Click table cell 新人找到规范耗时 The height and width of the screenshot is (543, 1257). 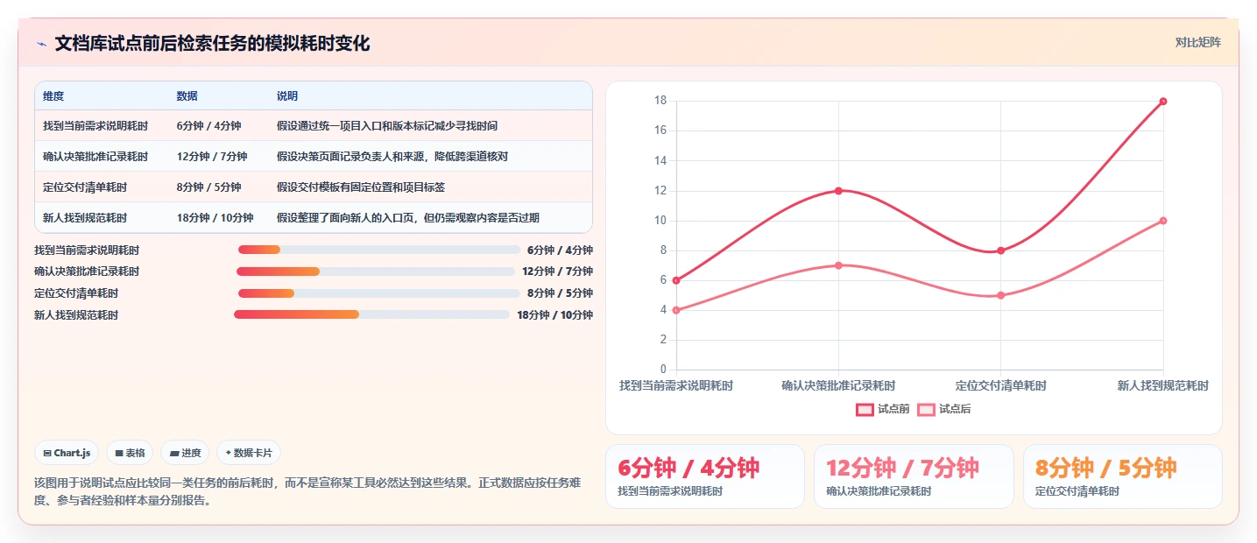coord(85,218)
